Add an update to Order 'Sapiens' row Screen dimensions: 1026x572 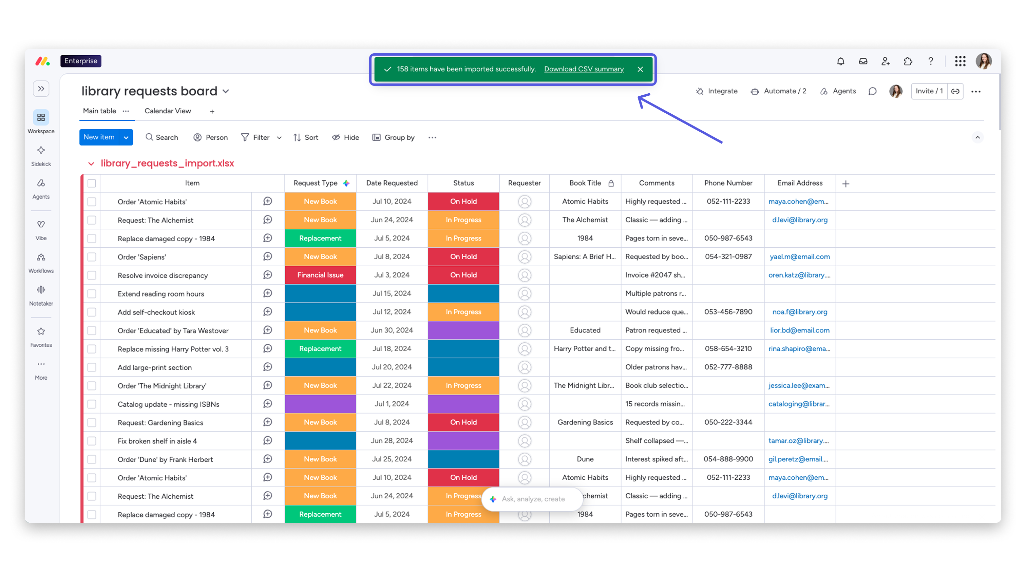click(x=268, y=256)
